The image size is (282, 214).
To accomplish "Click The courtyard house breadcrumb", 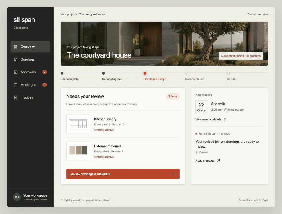I will 92,14.
